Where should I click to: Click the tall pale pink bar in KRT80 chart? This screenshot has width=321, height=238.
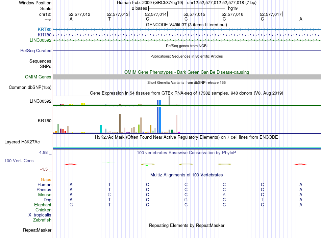[x=176, y=124]
